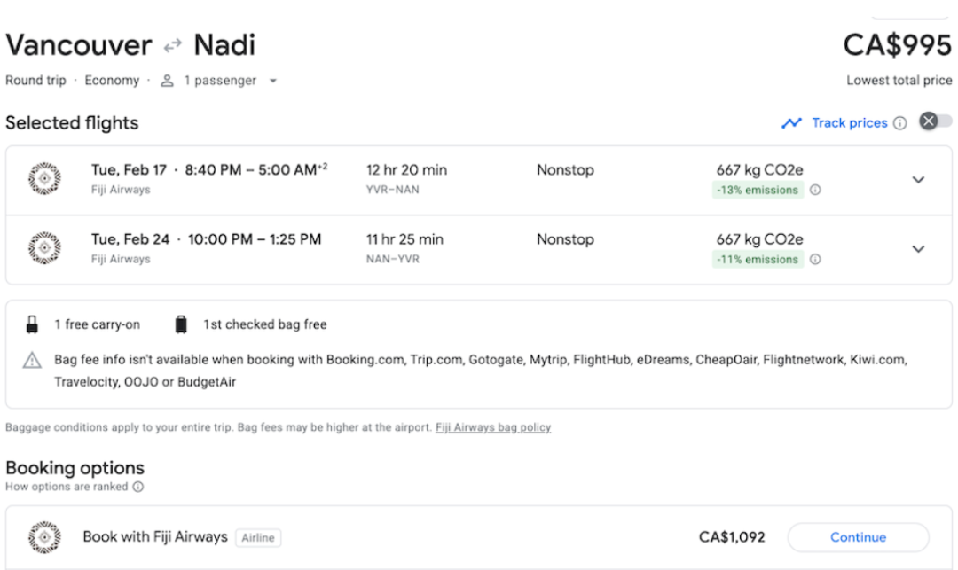Viewport: 958px width, 570px height.
Task: Click the free carry-on luggage icon
Action: pos(33,324)
